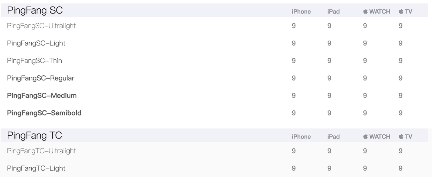Click the Apple TV logo in PingFang TC header
This screenshot has width=432, height=177.
tap(401, 136)
